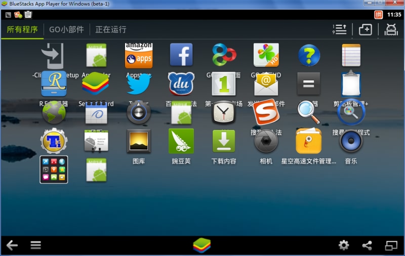Open the 搜寻程式 app search icon

coord(351,112)
